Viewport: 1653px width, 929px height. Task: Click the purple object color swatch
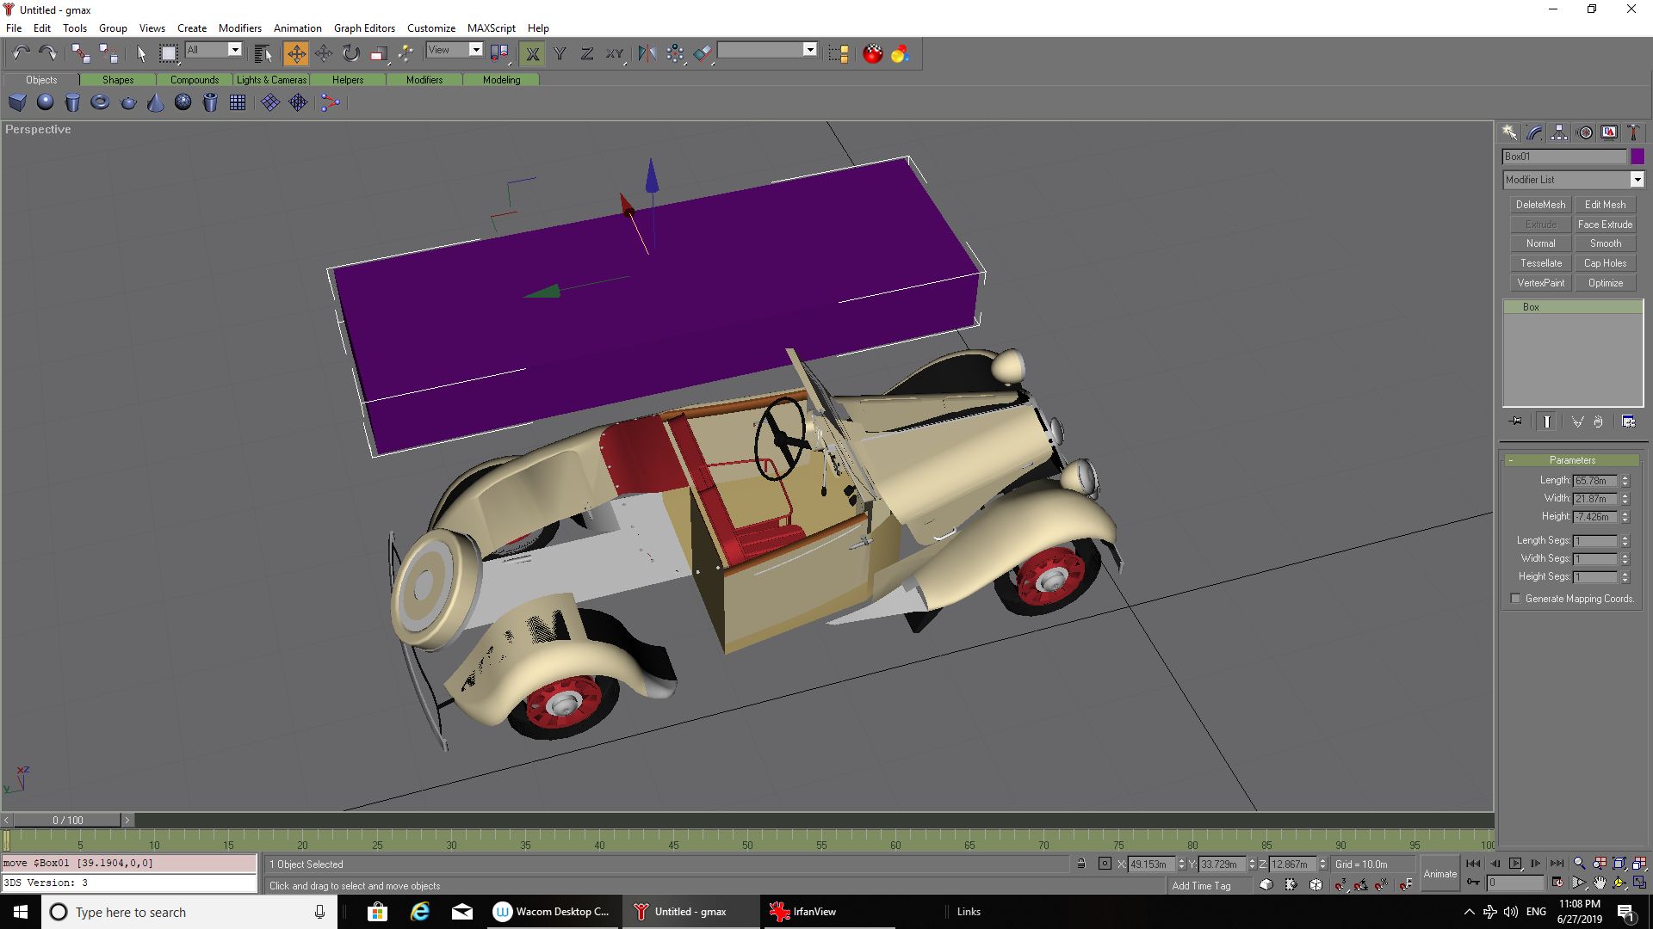point(1638,157)
